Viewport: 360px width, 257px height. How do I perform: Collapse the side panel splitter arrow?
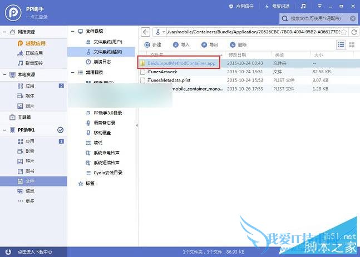pyautogui.click(x=137, y=125)
